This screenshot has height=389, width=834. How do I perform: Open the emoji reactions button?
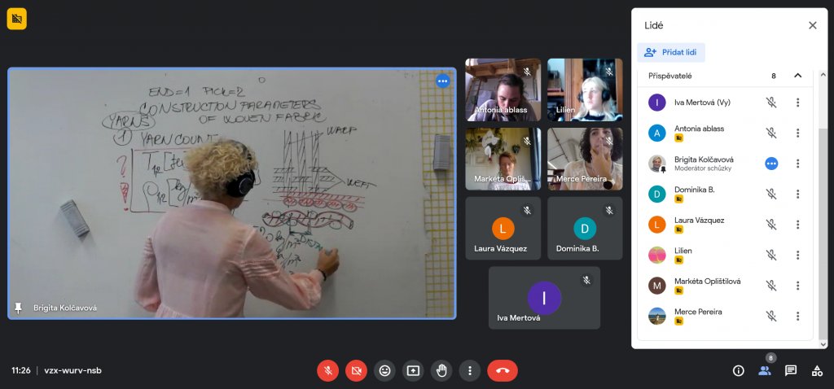(384, 370)
